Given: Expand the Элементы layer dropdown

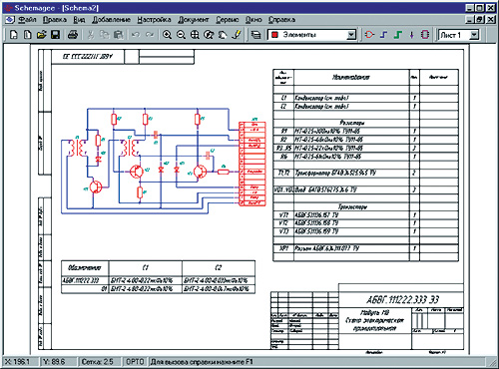Looking at the screenshot, I should [351, 35].
